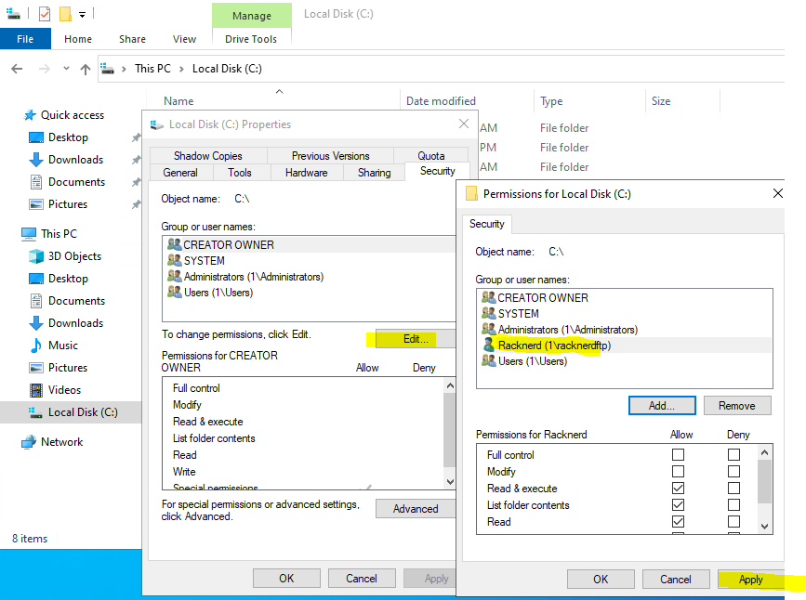Go back with the Back arrow
Screen dimensions: 806x600
(x=17, y=69)
